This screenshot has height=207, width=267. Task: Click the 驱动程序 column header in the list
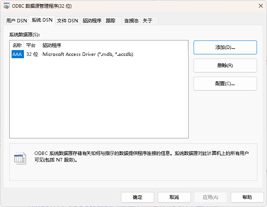52,45
